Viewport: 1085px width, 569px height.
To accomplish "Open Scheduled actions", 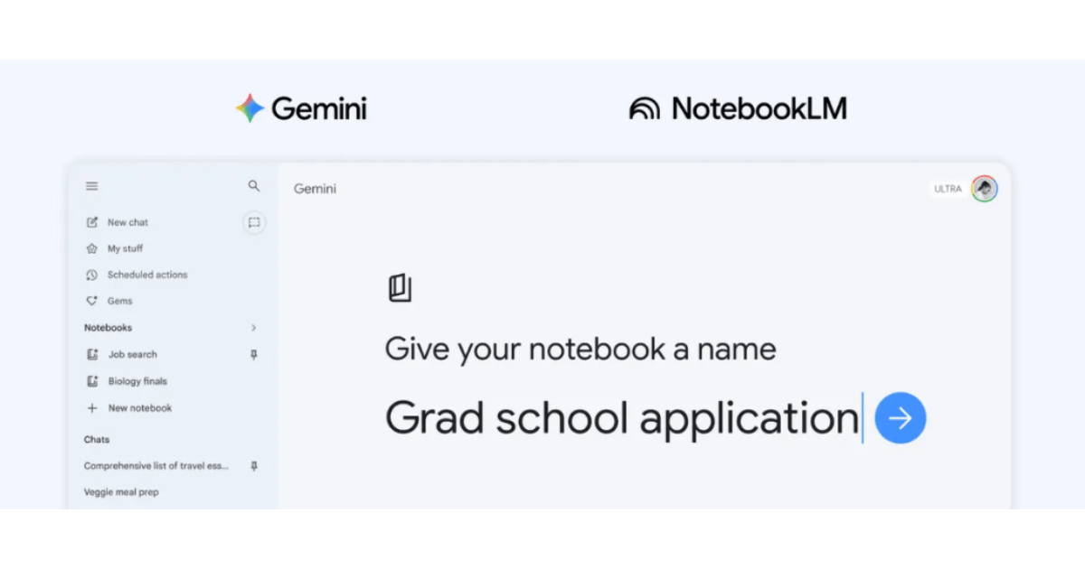I will click(146, 275).
